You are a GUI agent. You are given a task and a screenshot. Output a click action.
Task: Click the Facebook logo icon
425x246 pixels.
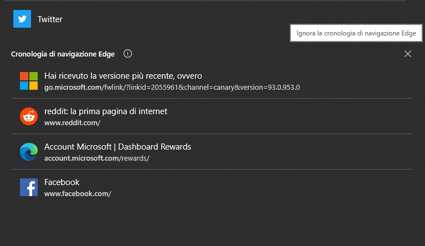coord(29,187)
